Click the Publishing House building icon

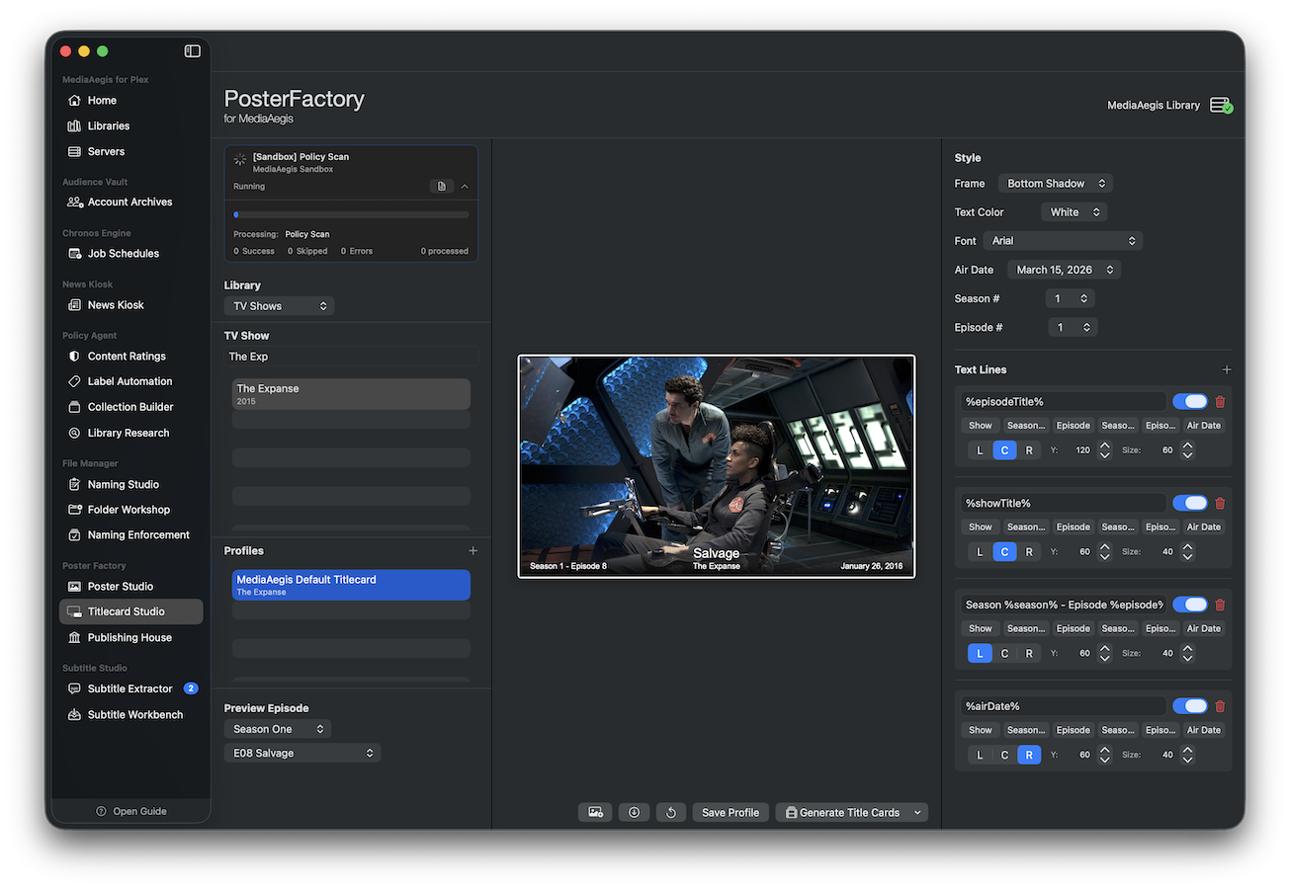click(x=74, y=637)
